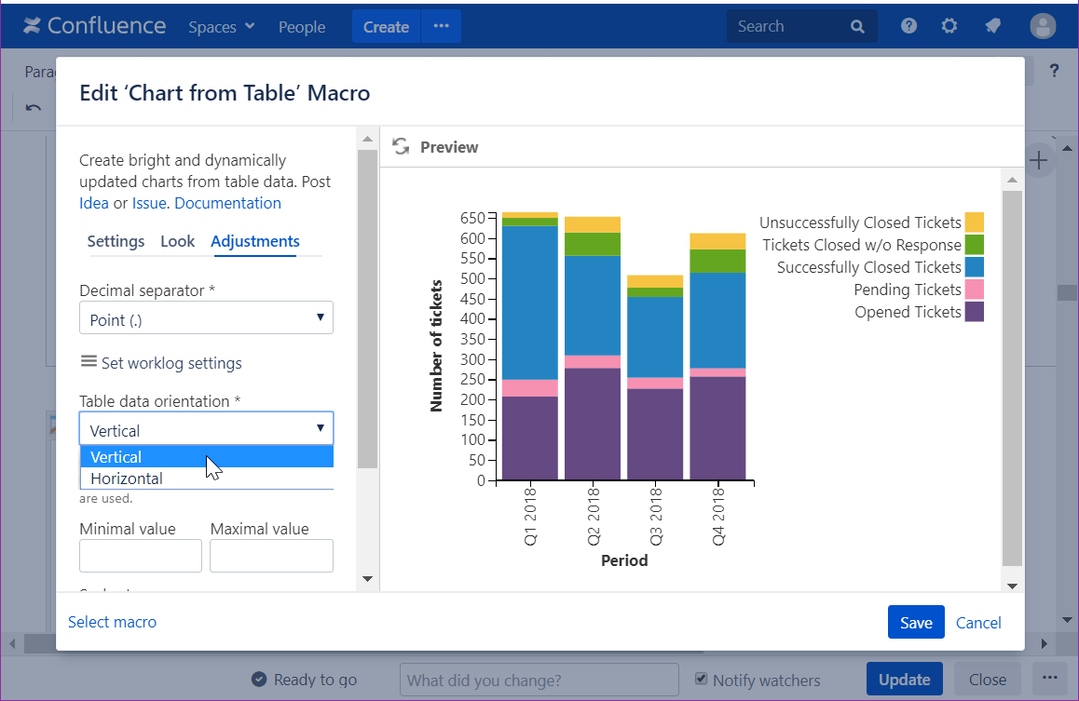1079x701 pixels.
Task: Click the Successfully Closed Tickets legend swatch
Action: click(974, 267)
